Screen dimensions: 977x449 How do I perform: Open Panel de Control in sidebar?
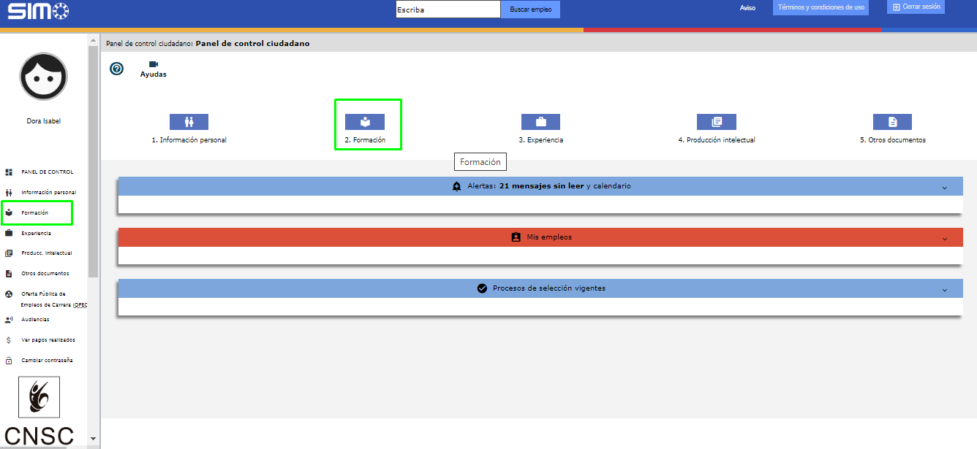click(47, 172)
